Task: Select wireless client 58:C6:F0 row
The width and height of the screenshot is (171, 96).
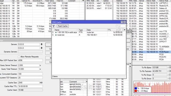Action: (x=99, y=8)
